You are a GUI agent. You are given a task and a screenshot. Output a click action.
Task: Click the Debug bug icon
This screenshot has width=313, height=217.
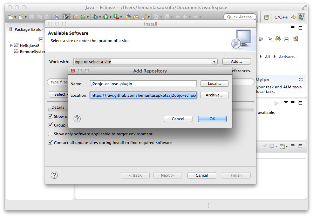coord(95,17)
